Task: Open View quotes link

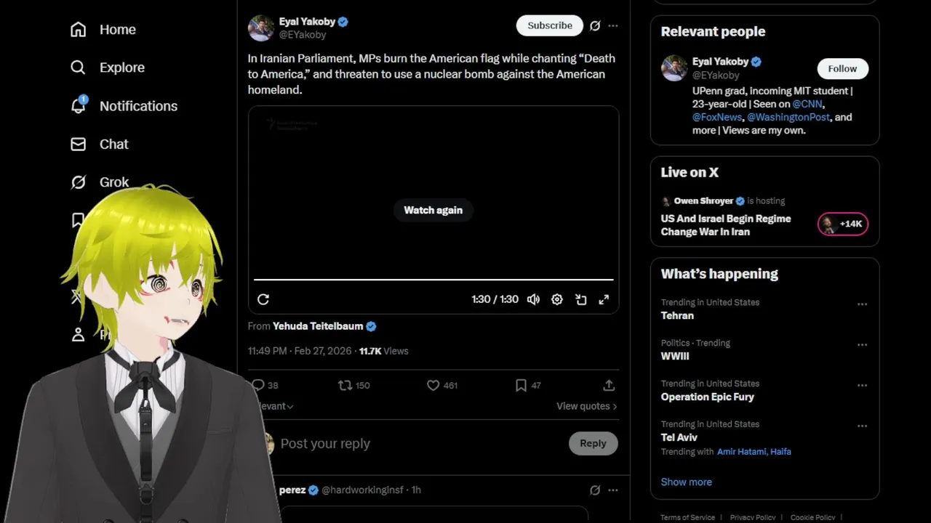Action: (586, 406)
